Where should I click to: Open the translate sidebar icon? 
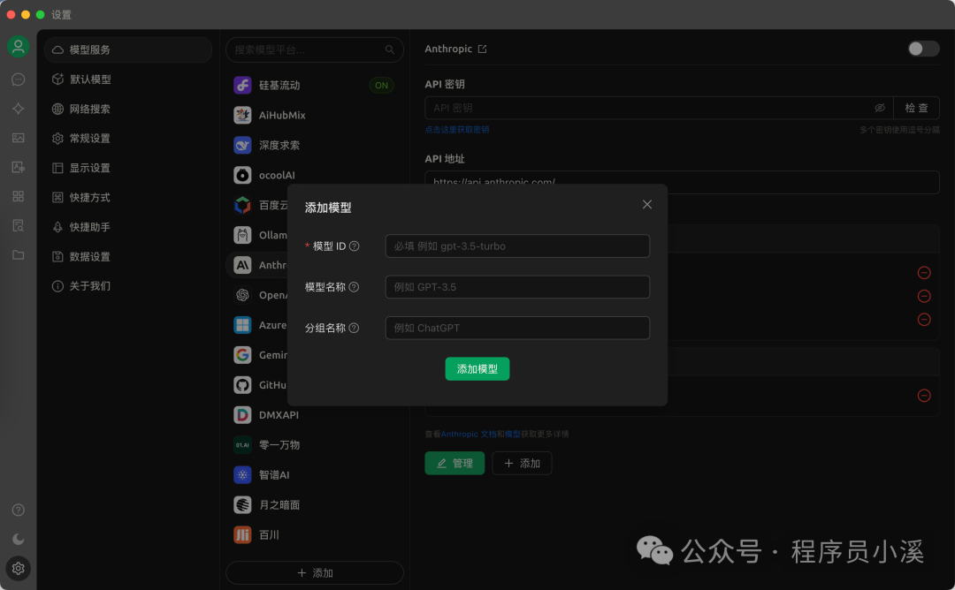[19, 167]
